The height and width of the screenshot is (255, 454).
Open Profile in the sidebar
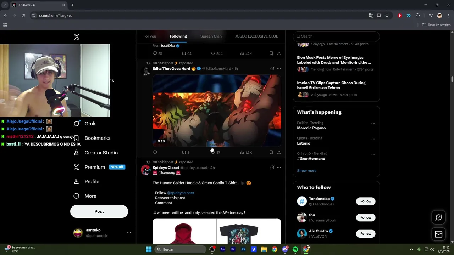86,181
